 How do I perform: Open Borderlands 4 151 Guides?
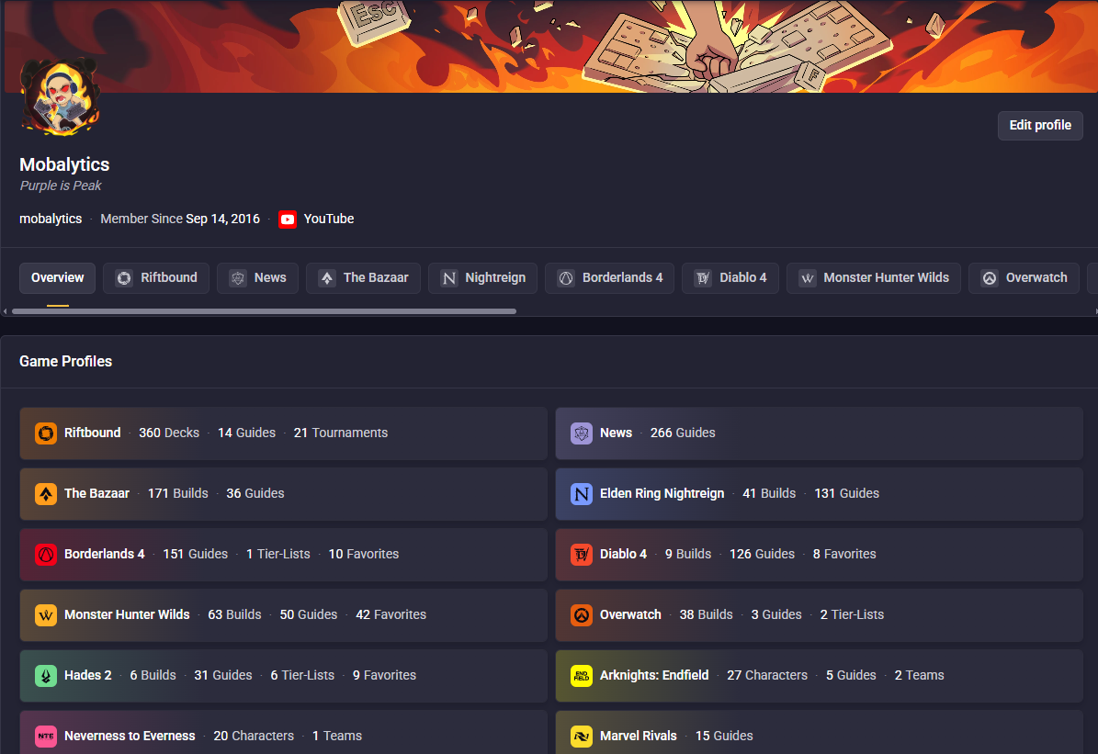pyautogui.click(x=196, y=554)
